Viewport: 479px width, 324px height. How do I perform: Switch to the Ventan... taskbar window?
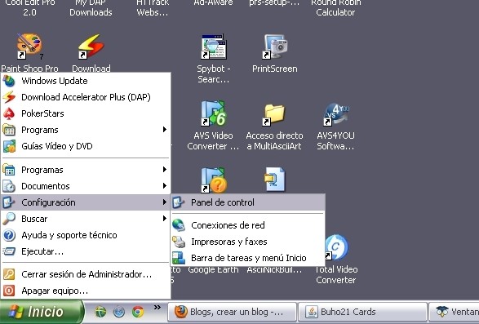455,312
